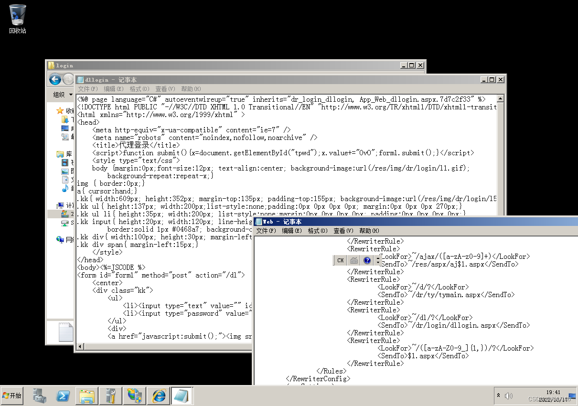The image size is (578, 406).
Task: Maximize the dllogin Notepad window
Action: point(492,80)
